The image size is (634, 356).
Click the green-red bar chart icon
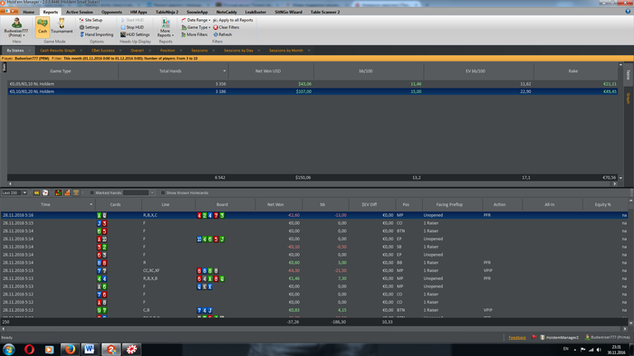click(x=58, y=192)
